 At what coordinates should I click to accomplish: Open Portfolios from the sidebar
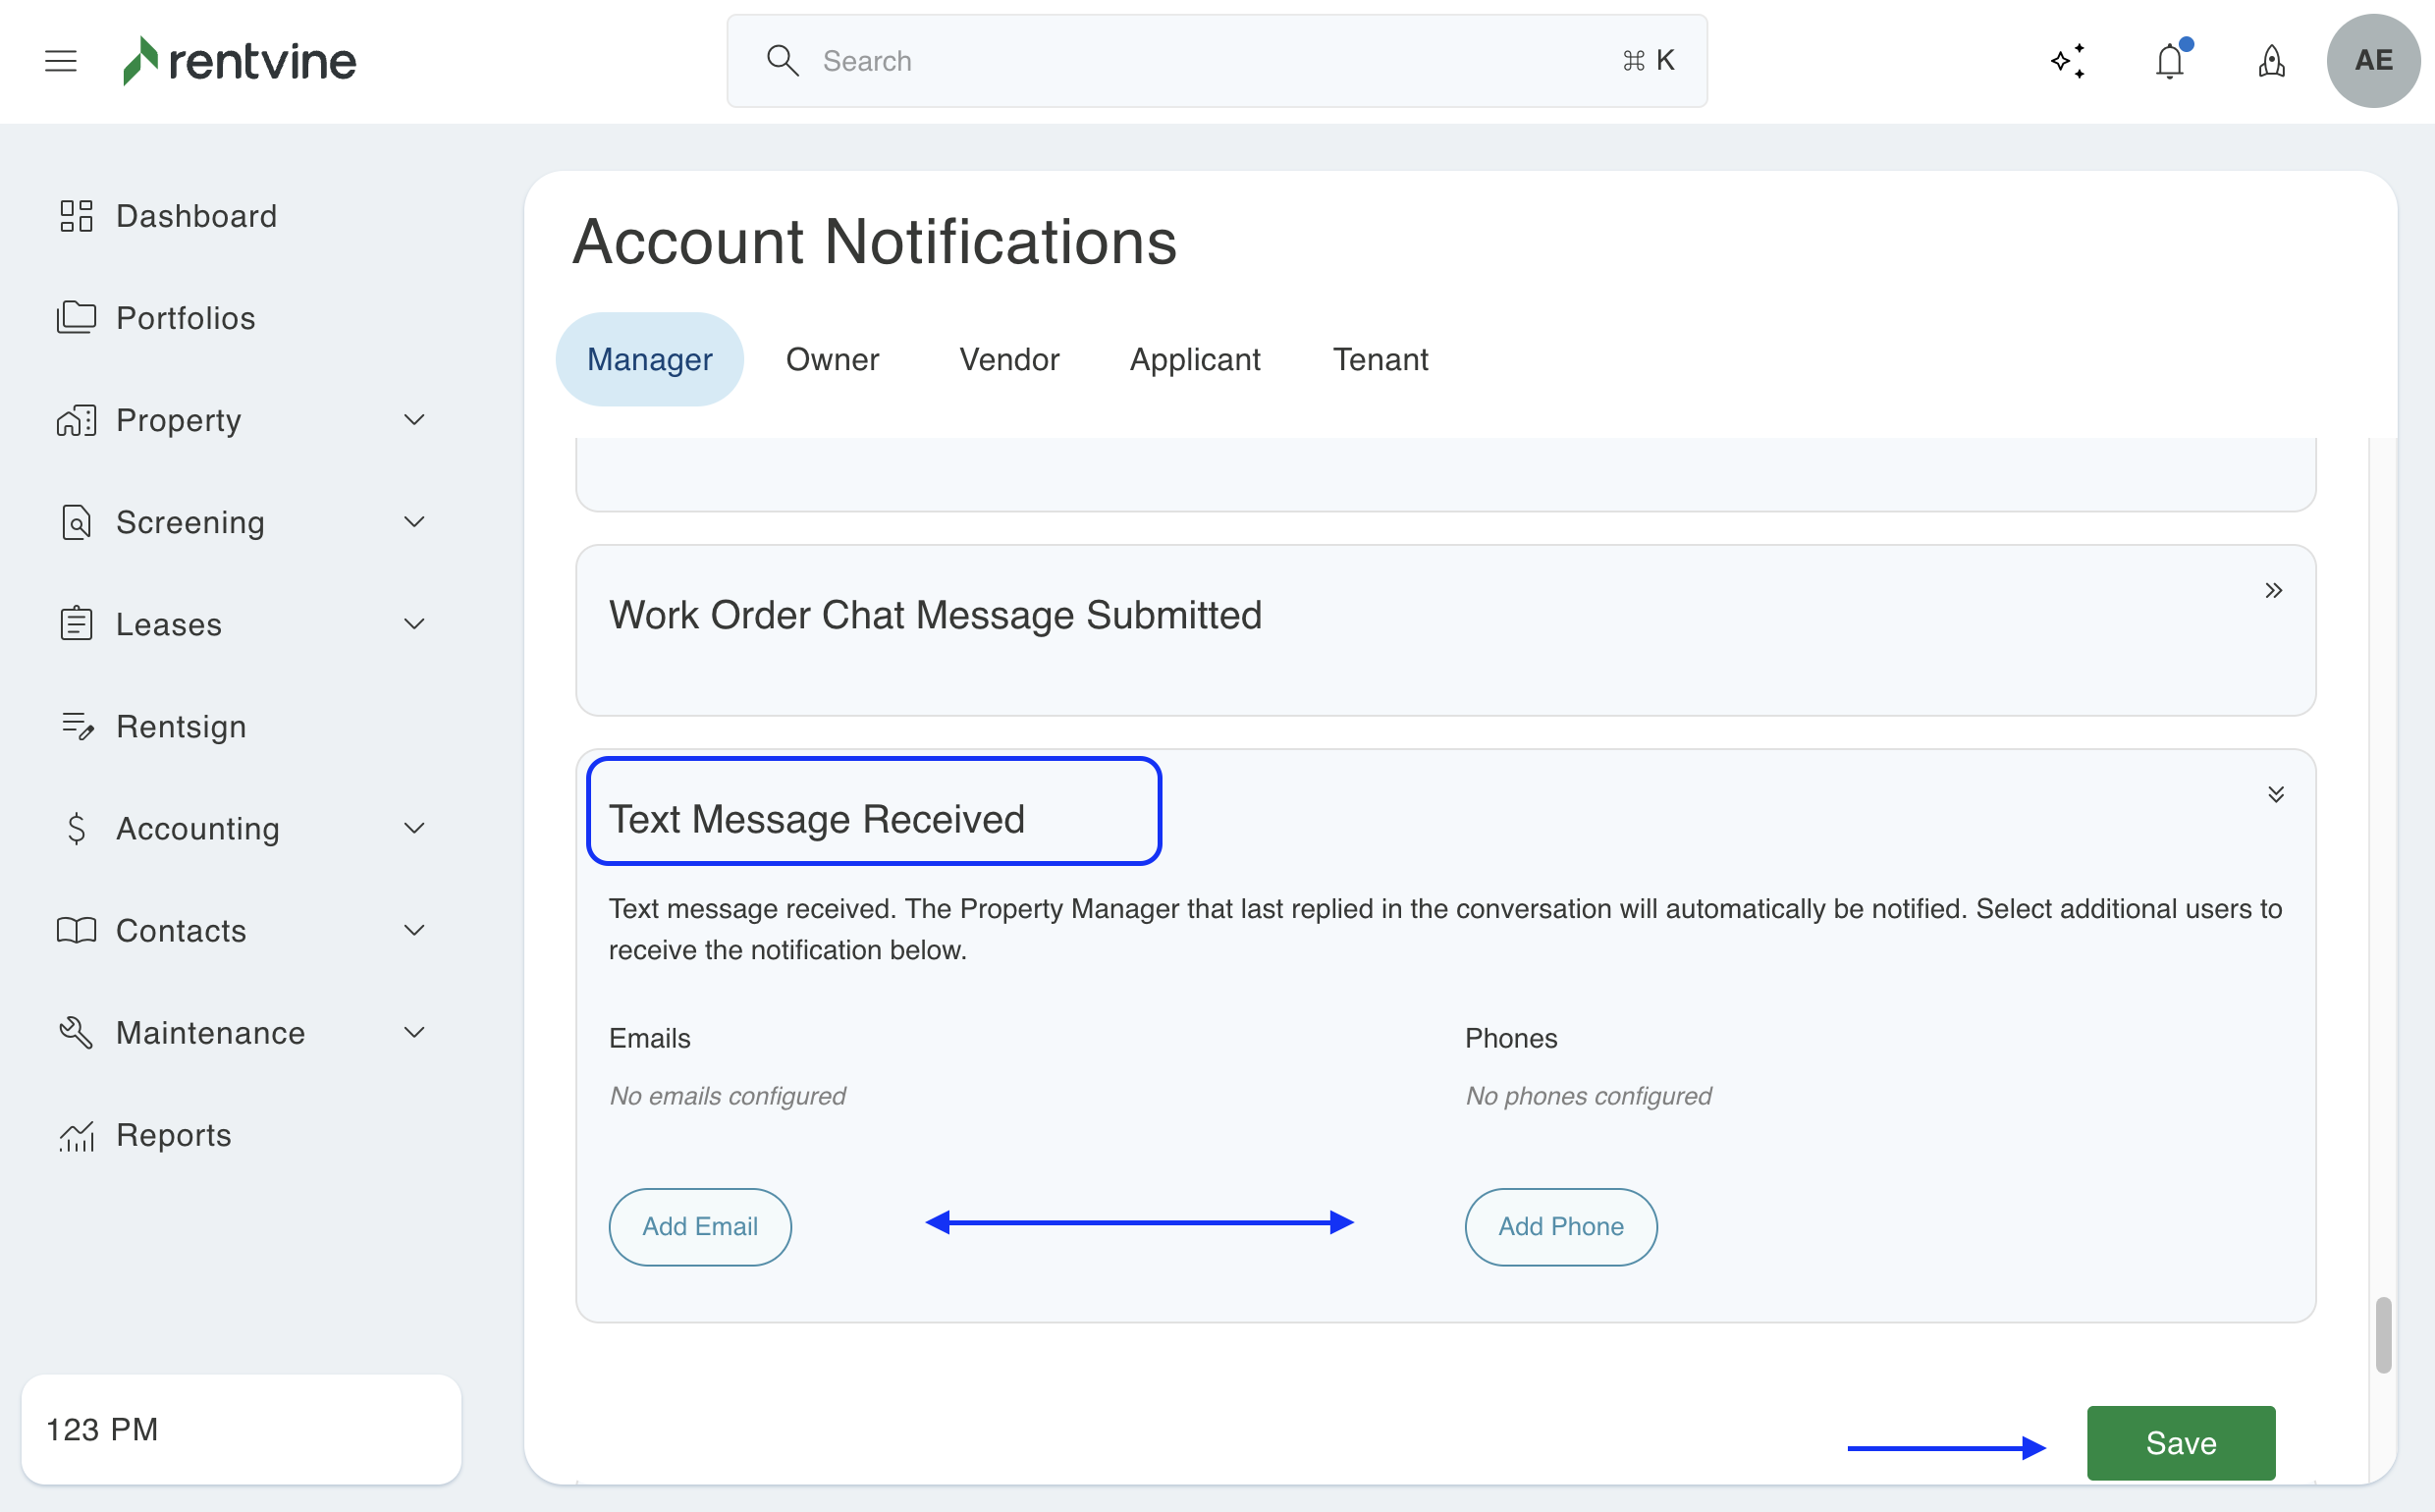185,318
